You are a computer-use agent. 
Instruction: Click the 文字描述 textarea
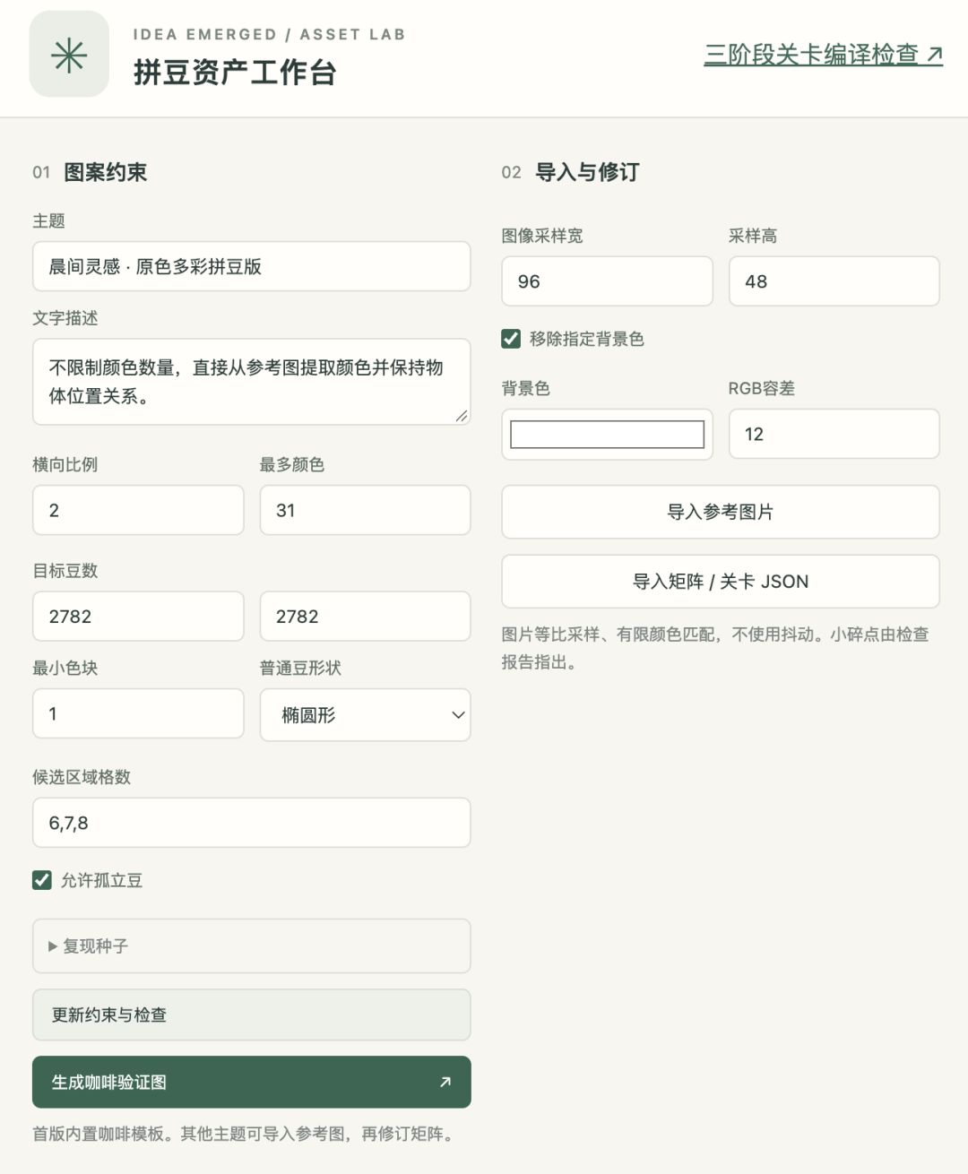(252, 382)
